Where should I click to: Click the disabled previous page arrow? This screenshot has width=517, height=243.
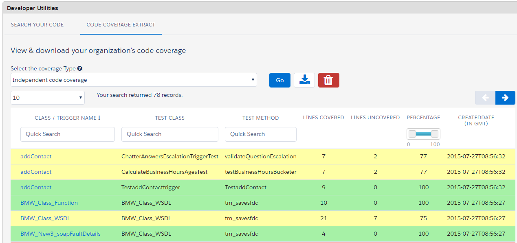[485, 98]
